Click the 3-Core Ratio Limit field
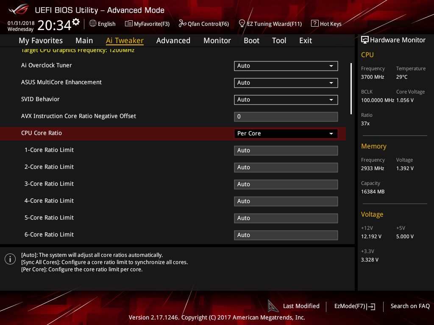 286,185
